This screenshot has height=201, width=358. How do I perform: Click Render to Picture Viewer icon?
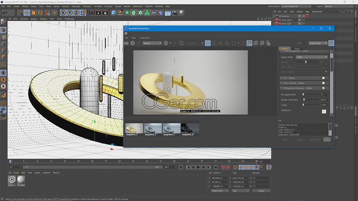(x=98, y=13)
